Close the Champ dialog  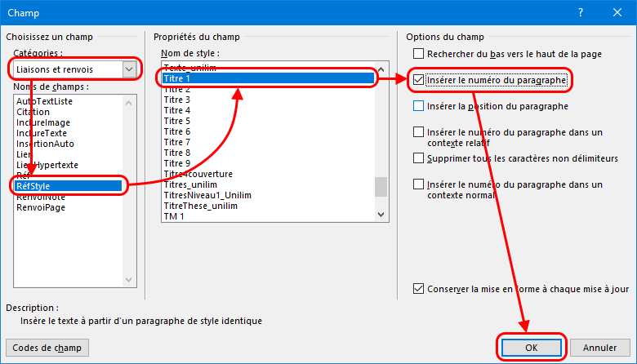tap(617, 13)
